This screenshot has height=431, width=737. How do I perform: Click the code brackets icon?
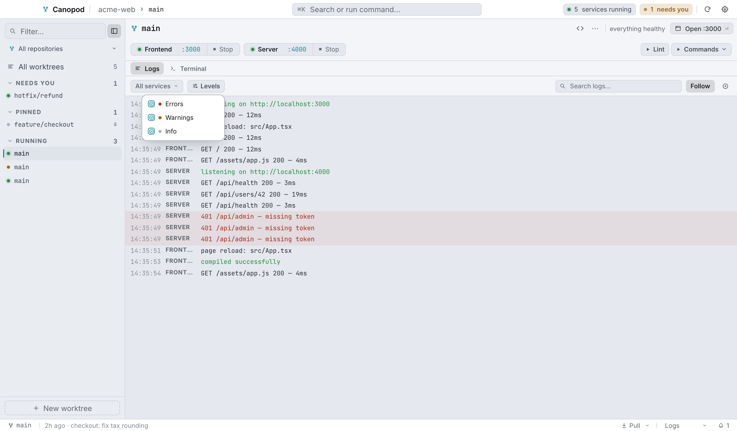pyautogui.click(x=580, y=28)
